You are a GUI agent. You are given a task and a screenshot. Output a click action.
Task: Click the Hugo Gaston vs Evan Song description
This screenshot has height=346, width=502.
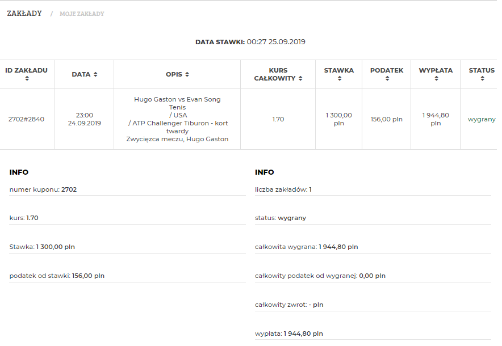pos(177,99)
